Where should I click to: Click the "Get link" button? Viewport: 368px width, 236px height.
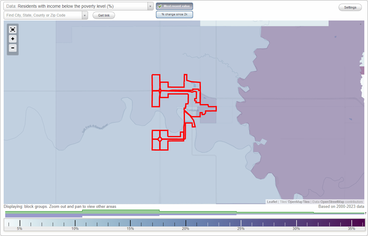(103, 15)
